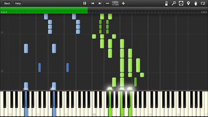
Task: Add a bookmark with the pin icon
Action: pyautogui.click(x=188, y=3)
